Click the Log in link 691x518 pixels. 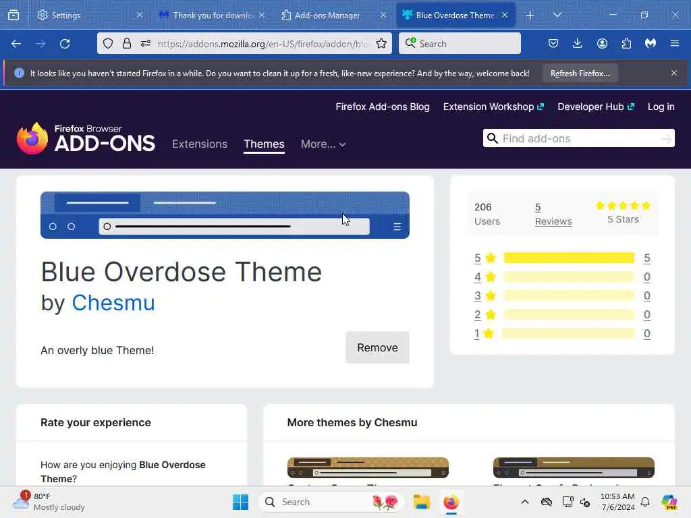pyautogui.click(x=661, y=107)
